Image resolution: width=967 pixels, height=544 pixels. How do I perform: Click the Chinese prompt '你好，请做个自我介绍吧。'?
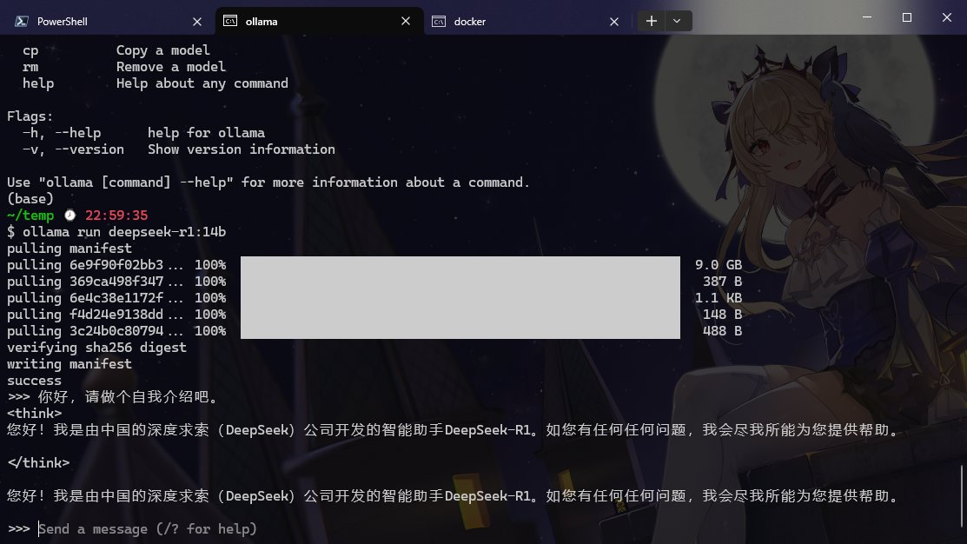click(x=129, y=396)
